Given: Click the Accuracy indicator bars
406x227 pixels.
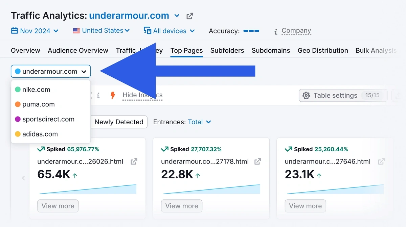Looking at the screenshot, I should [251, 31].
